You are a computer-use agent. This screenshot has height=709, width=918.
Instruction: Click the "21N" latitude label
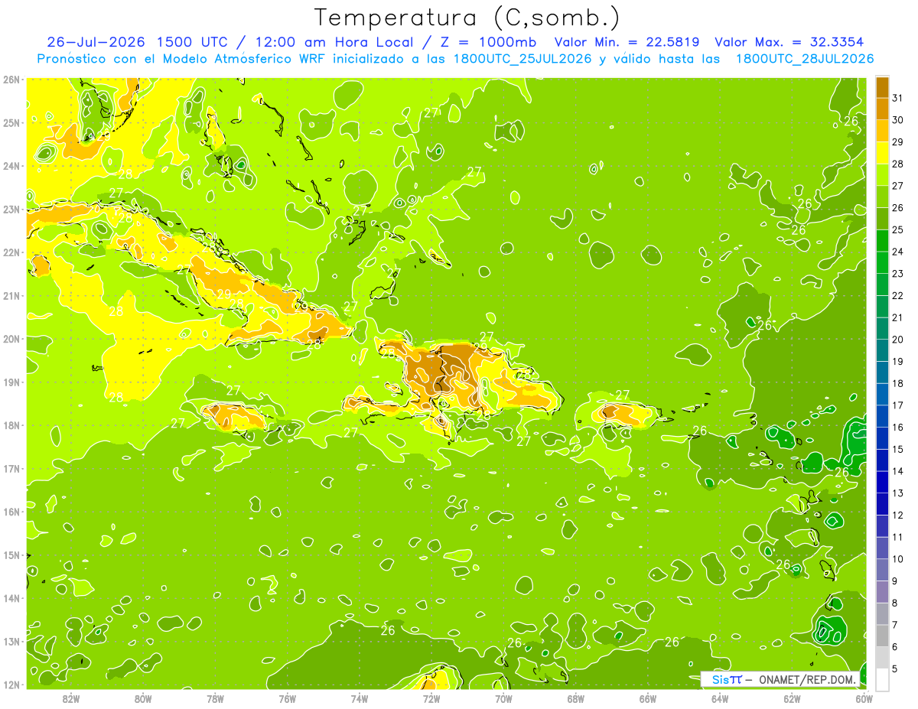pos(11,295)
